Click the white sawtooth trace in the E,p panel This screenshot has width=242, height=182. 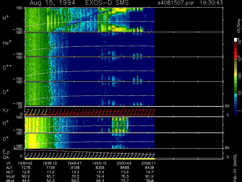tap(90, 155)
